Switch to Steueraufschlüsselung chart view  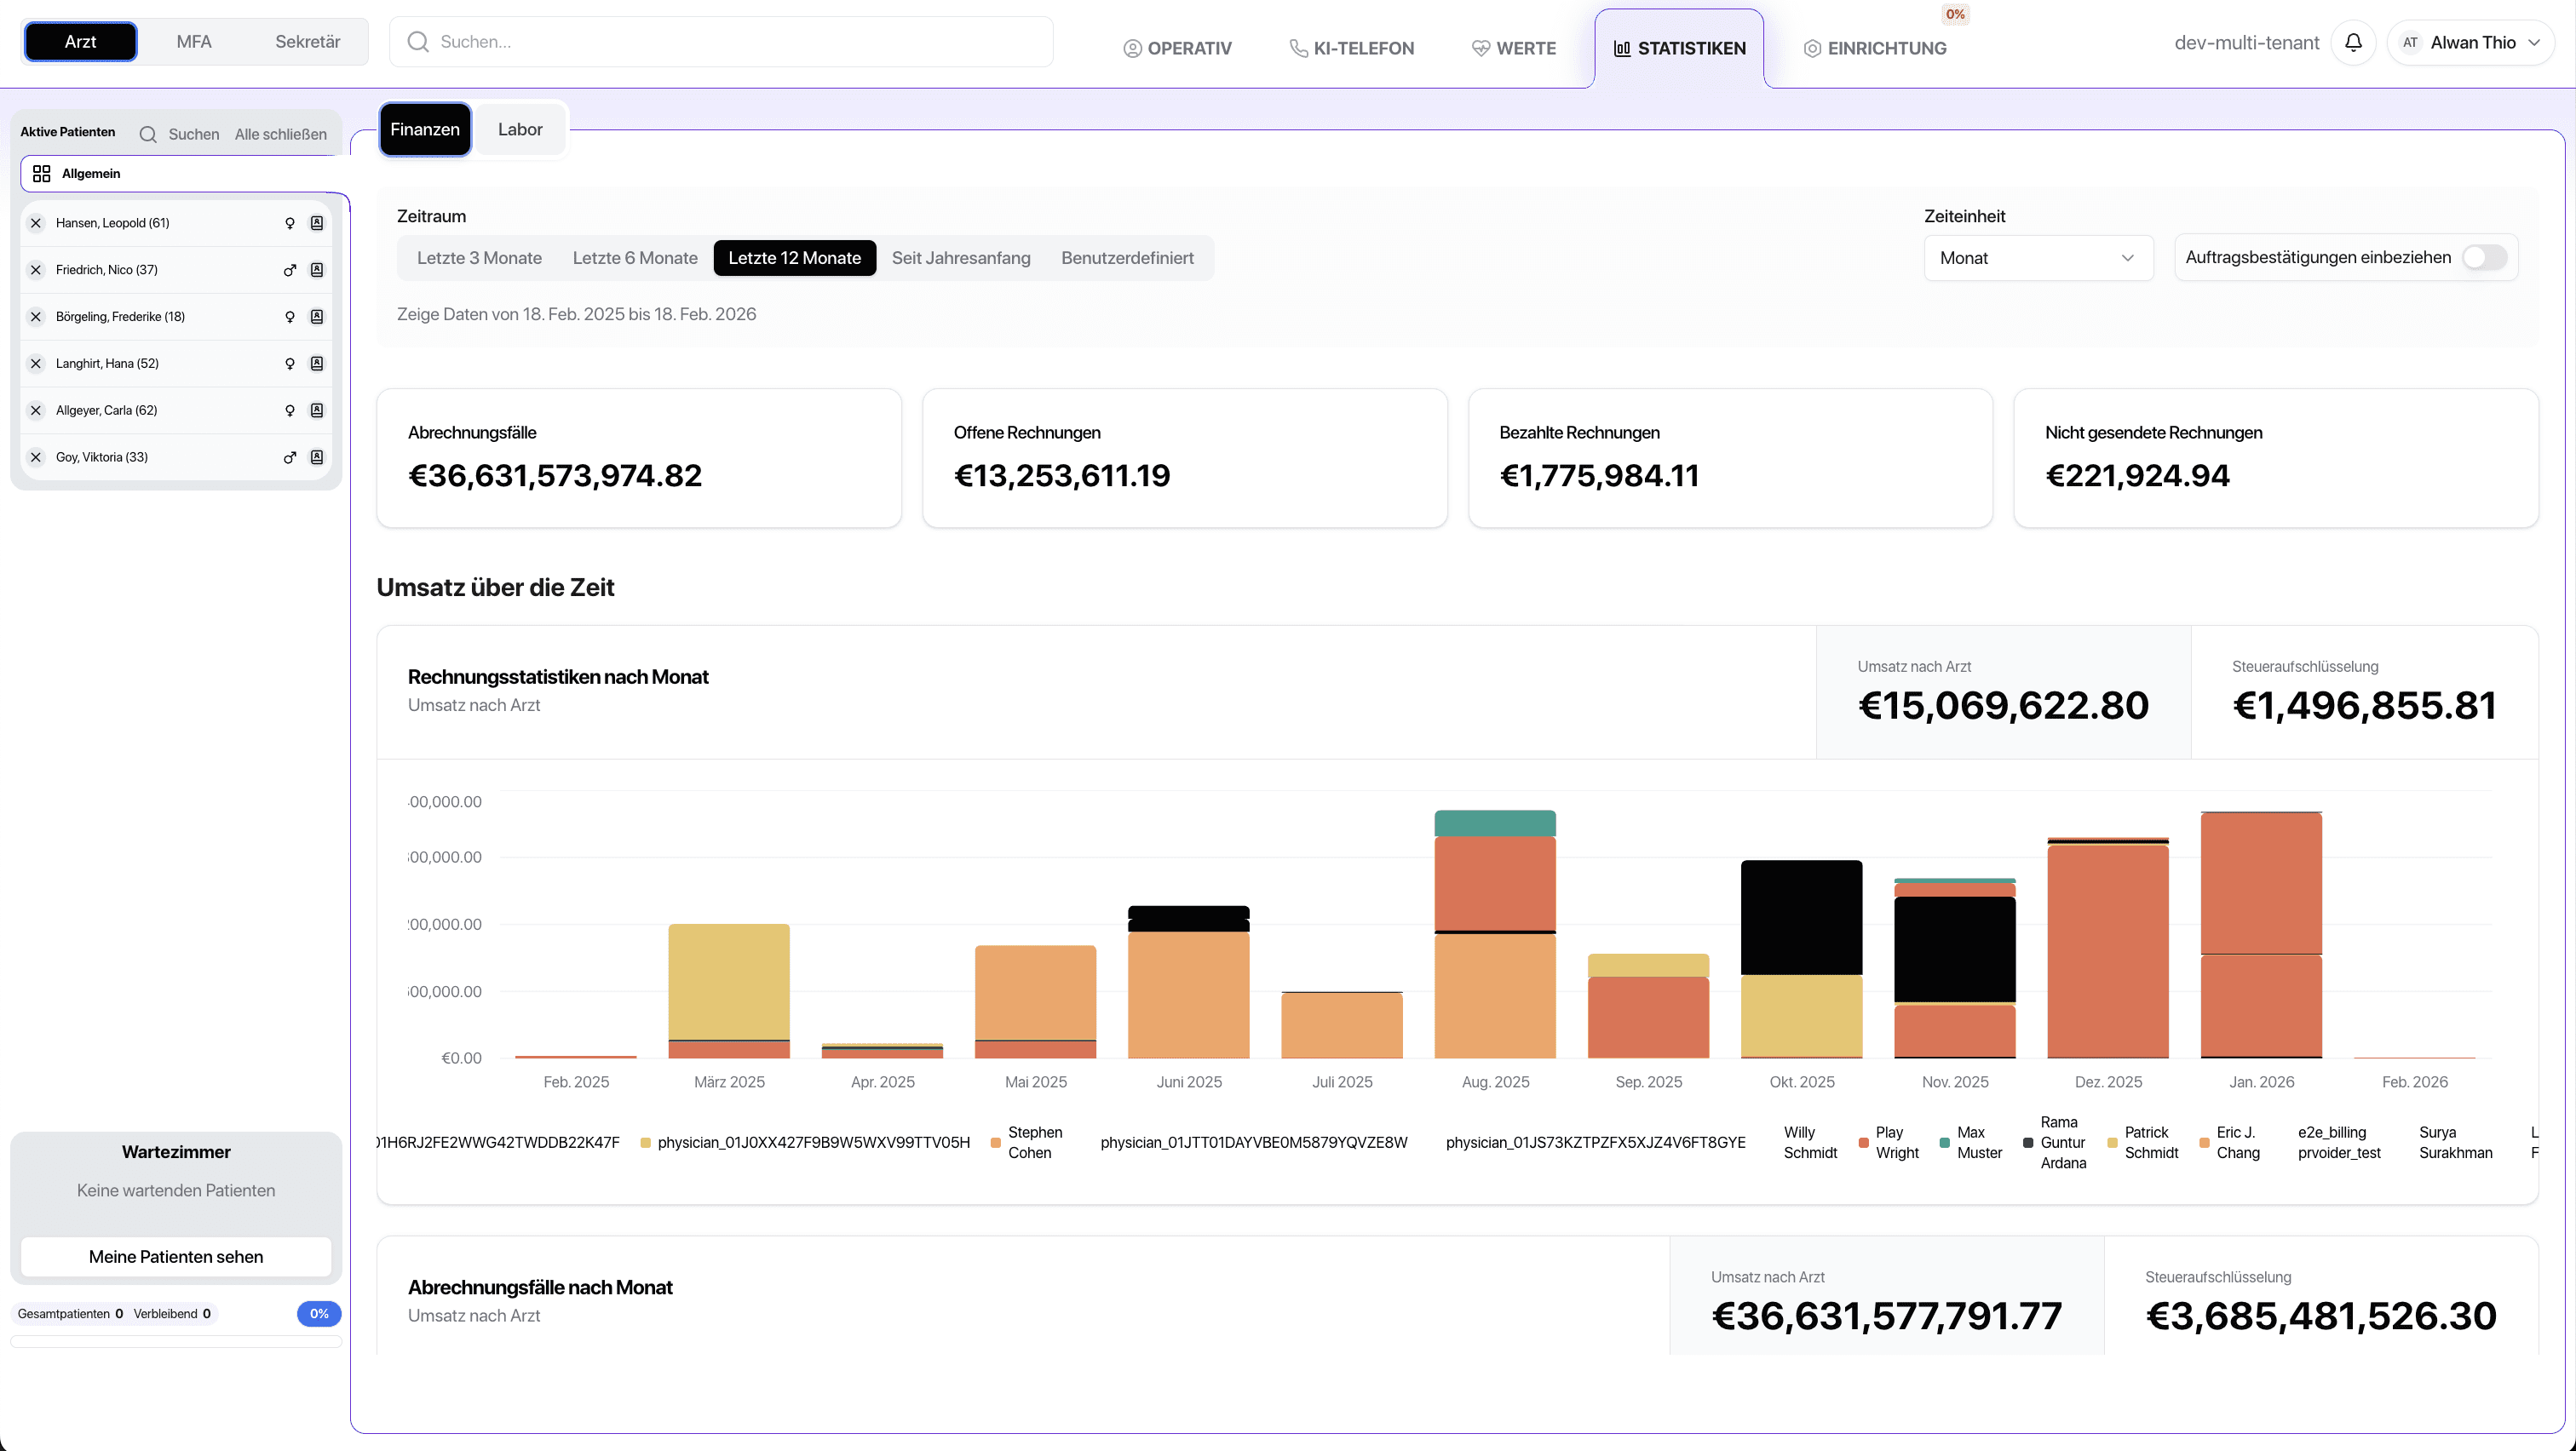tap(2363, 692)
